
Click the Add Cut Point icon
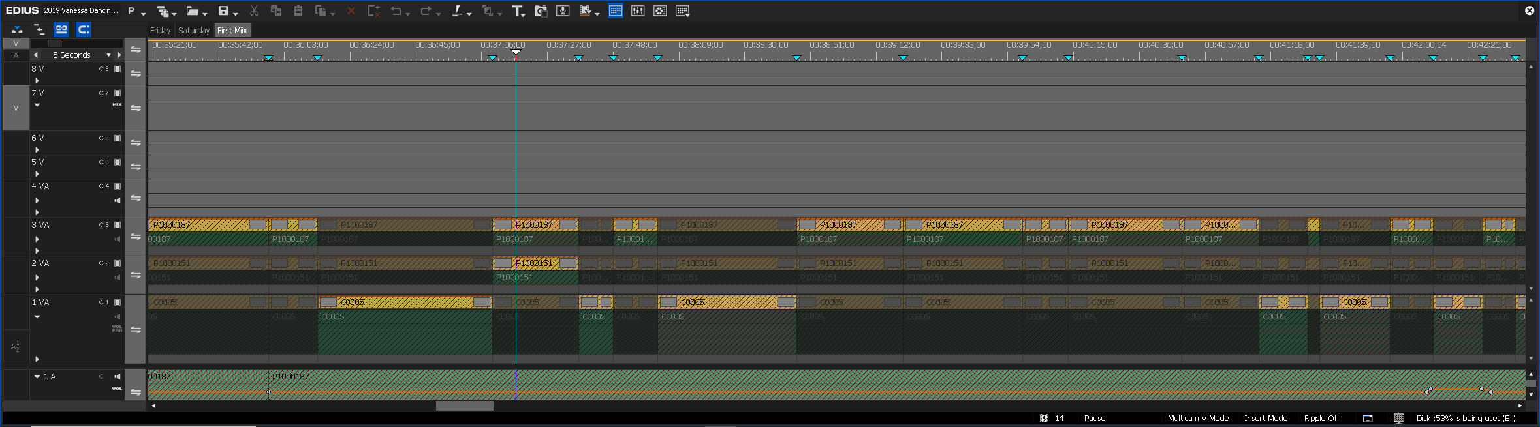pyautogui.click(x=457, y=10)
